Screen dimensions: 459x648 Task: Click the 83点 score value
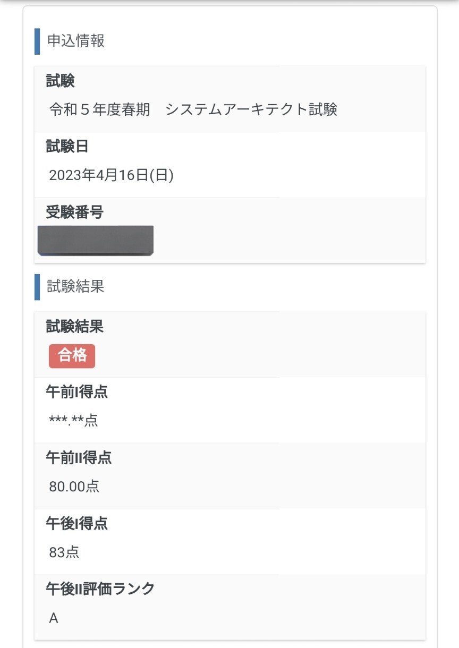pyautogui.click(x=64, y=552)
